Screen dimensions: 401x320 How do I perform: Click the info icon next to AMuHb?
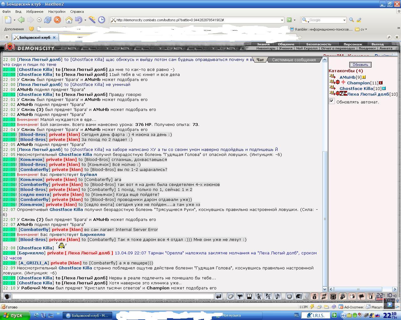click(x=364, y=77)
